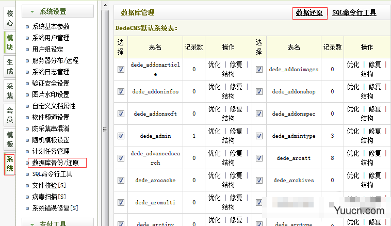Uncheck the dede_admin table checkbox
This screenshot has height=226, width=391.
click(121, 136)
